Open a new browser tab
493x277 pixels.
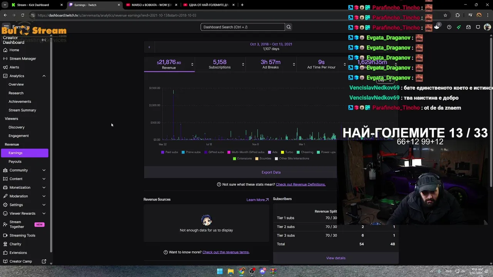click(x=242, y=5)
